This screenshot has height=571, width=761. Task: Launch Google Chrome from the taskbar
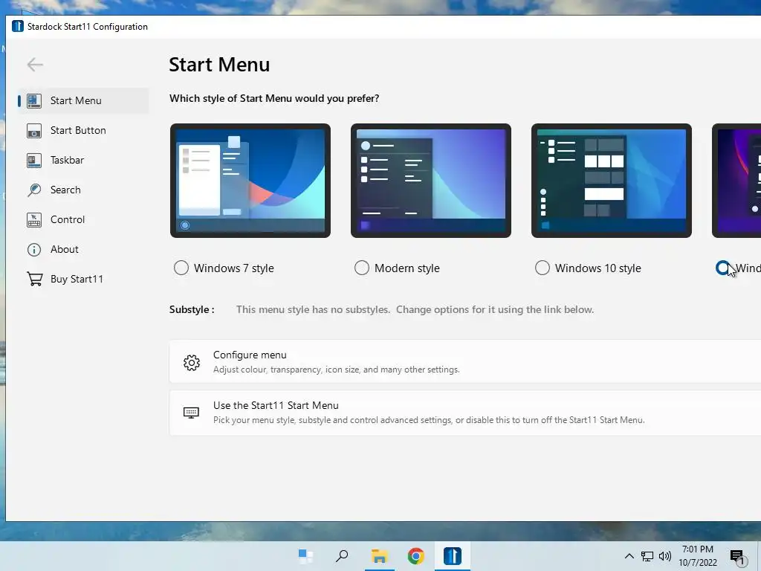416,556
